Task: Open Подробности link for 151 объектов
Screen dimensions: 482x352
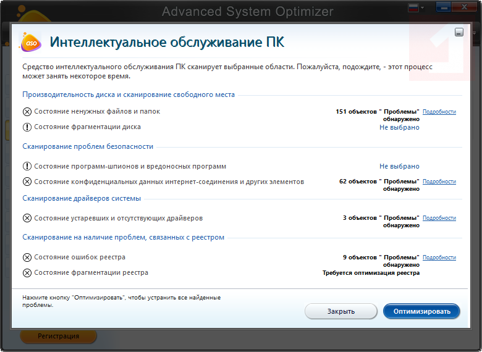Action: pos(439,112)
